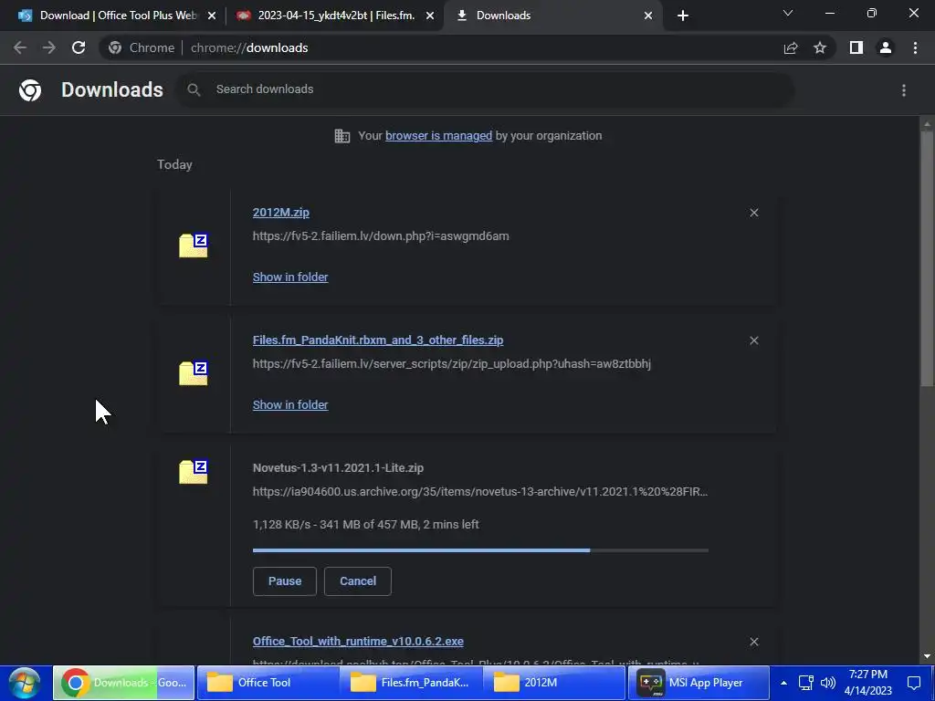Open the Downloads page more actions menu
Viewport: 935px width, 701px height.
click(904, 90)
